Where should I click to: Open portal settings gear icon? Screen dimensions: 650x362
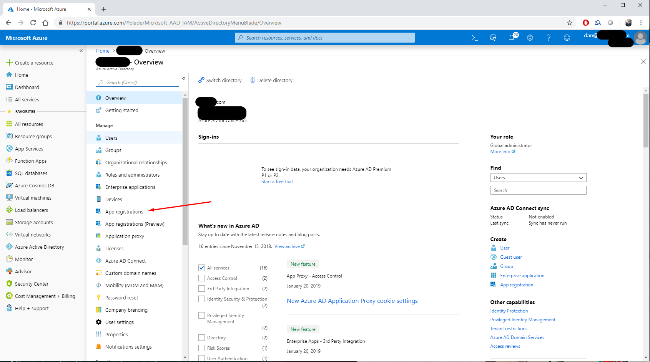(x=530, y=38)
